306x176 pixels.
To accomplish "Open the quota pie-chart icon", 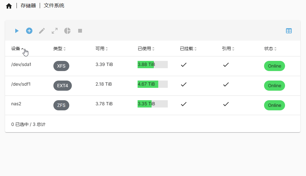I will pos(67,31).
